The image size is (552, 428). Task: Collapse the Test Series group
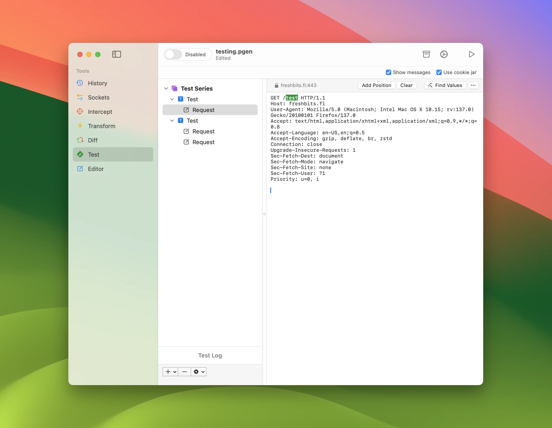point(166,88)
